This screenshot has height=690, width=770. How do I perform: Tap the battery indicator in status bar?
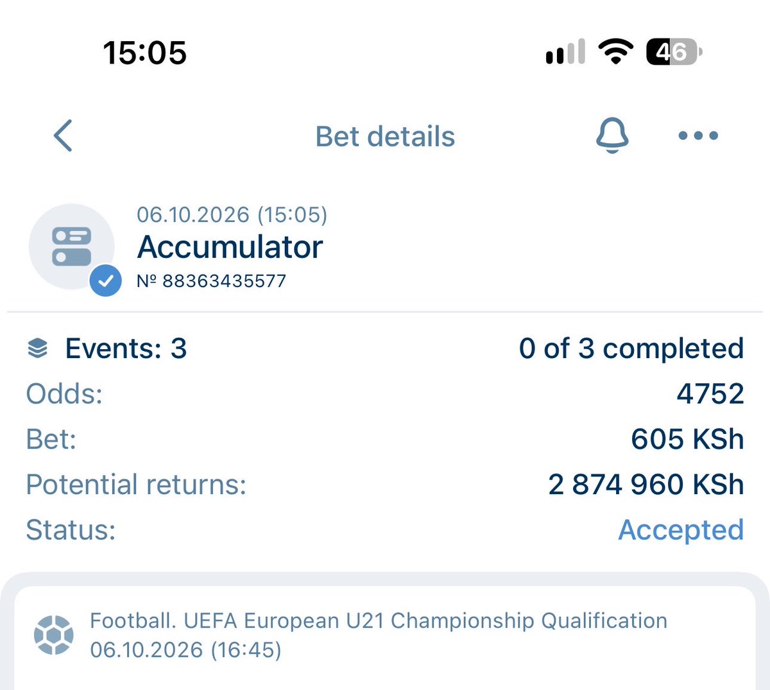click(674, 52)
